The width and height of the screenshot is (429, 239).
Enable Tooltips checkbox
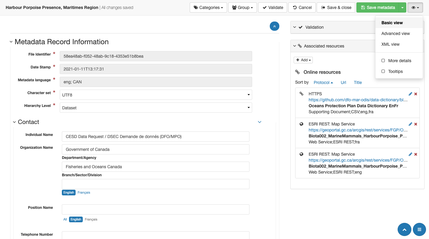383,71
